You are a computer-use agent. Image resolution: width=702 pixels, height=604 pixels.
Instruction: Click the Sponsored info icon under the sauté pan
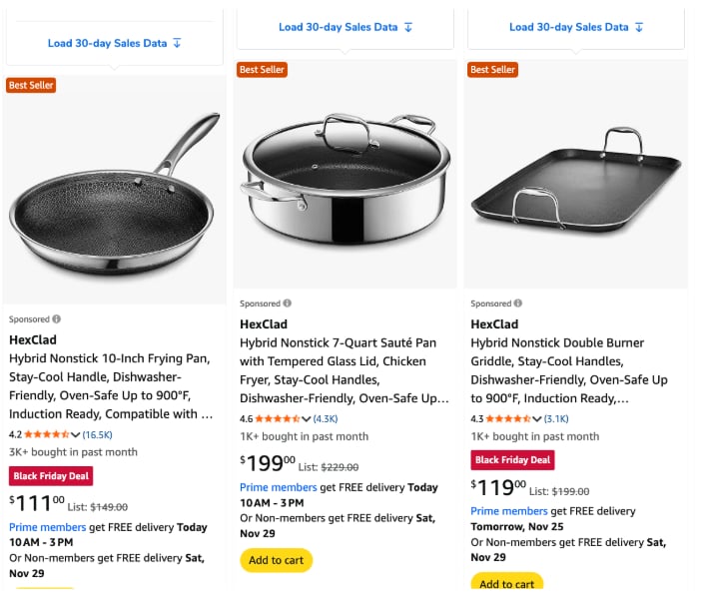click(287, 303)
